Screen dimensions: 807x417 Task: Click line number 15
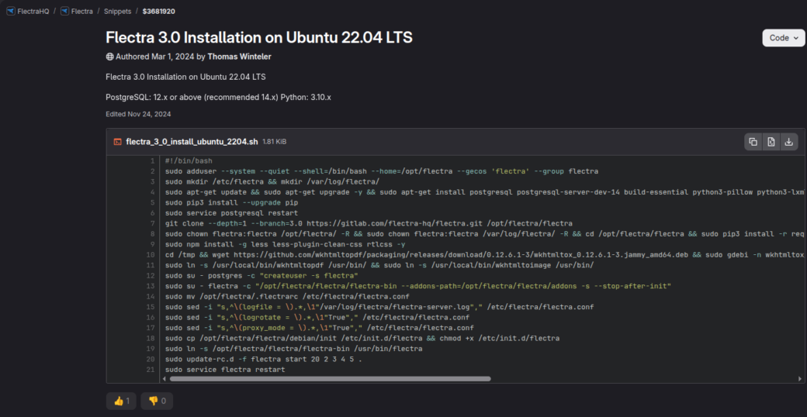(x=151, y=308)
